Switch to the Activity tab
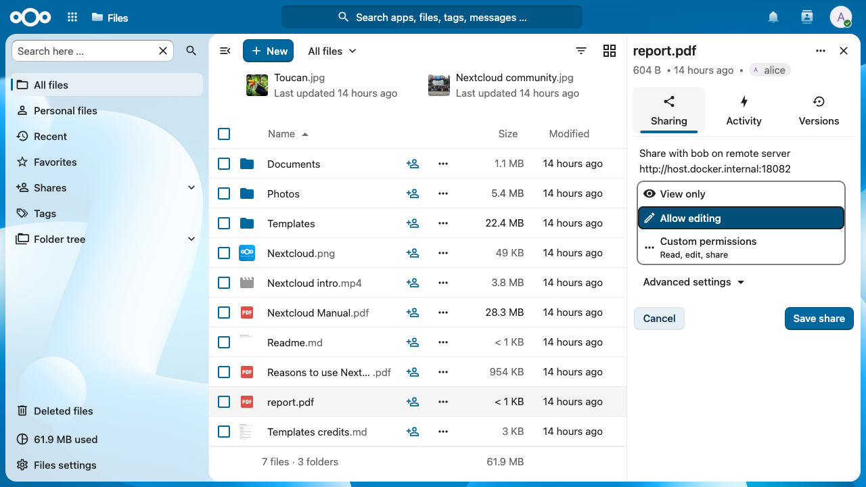866x487 pixels. (x=744, y=110)
